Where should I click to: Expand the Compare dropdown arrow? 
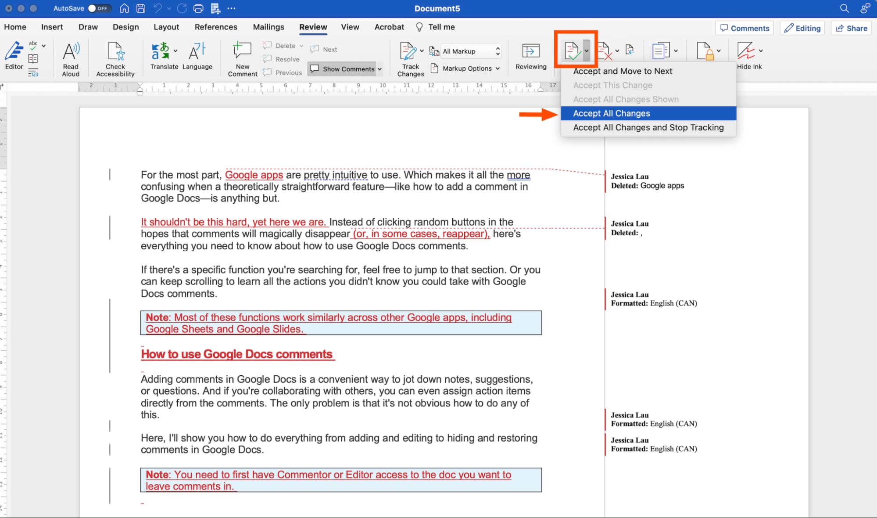[676, 51]
